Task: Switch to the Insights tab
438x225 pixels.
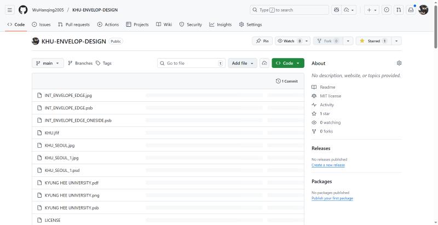Action: (220, 25)
